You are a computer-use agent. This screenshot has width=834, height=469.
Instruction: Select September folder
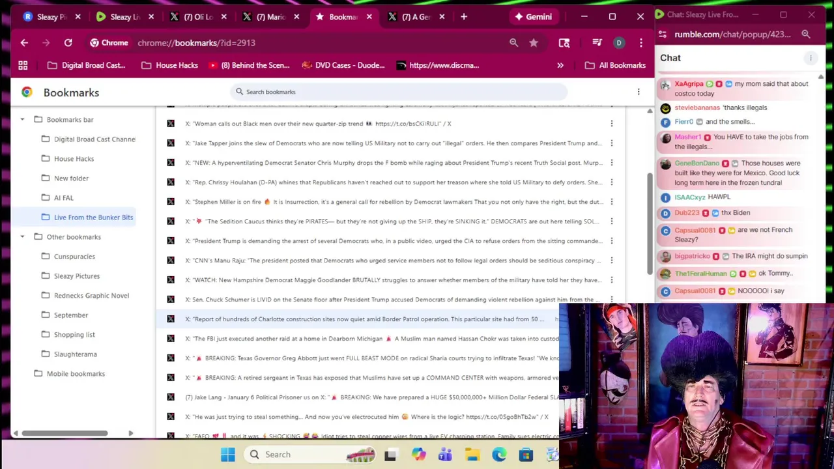65,315
